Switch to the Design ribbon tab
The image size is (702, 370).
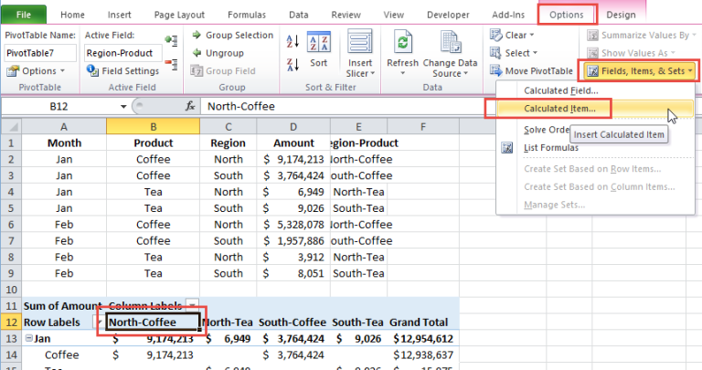620,15
